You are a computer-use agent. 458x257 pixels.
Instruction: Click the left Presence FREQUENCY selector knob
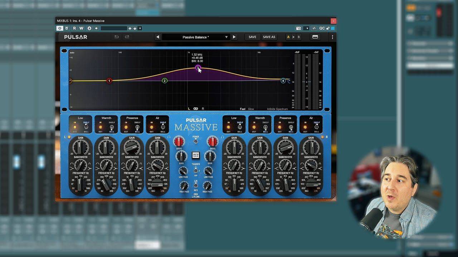[132, 185]
